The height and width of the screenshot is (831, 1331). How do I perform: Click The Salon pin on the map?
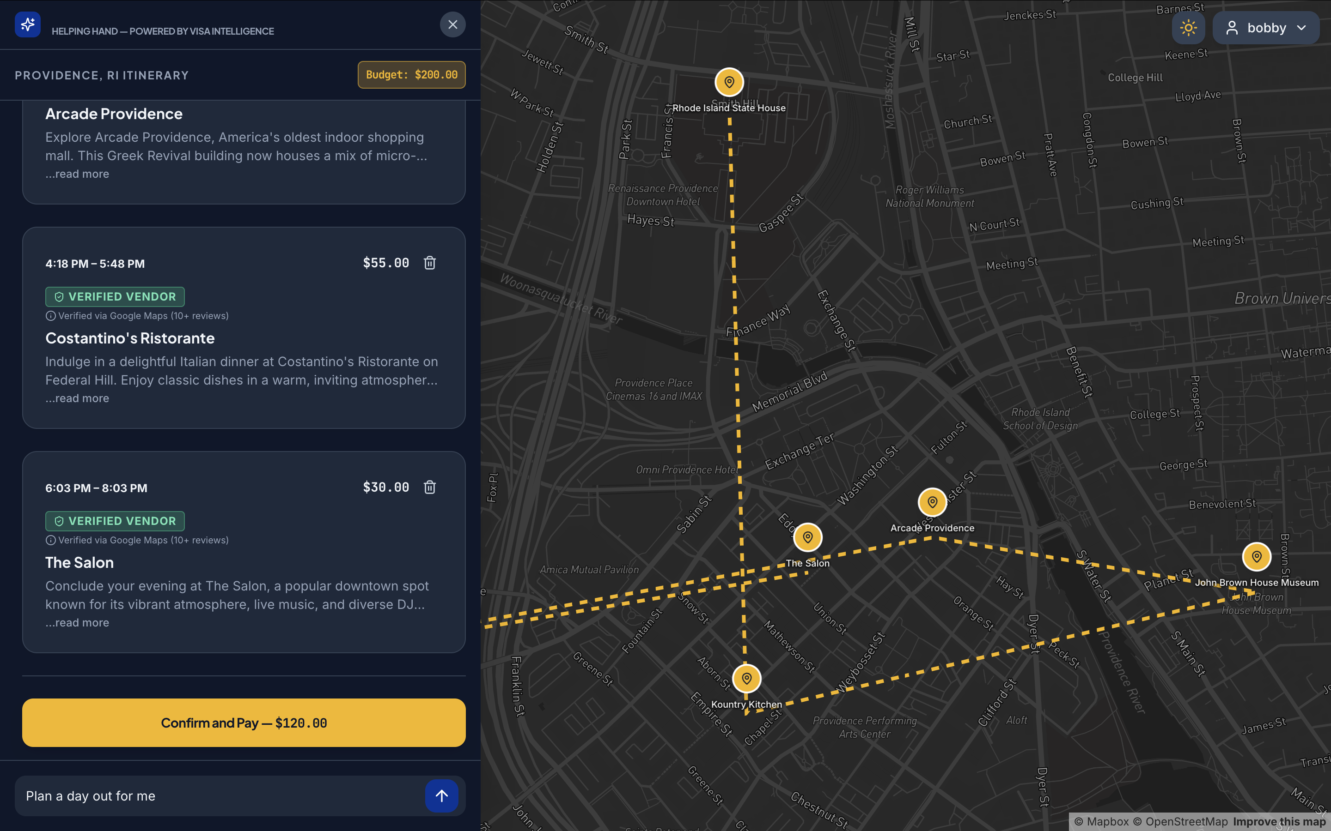point(807,537)
